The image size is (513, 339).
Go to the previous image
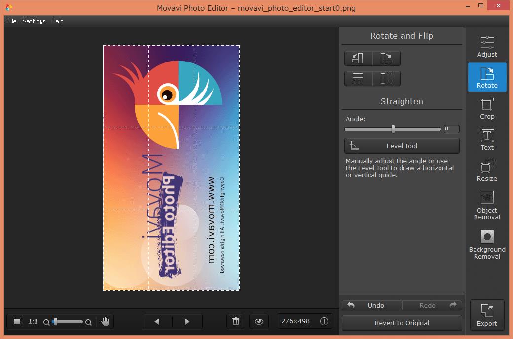coord(157,322)
